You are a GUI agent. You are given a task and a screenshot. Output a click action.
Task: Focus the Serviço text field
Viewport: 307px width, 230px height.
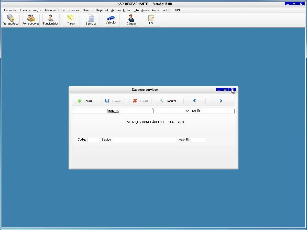coord(144,140)
